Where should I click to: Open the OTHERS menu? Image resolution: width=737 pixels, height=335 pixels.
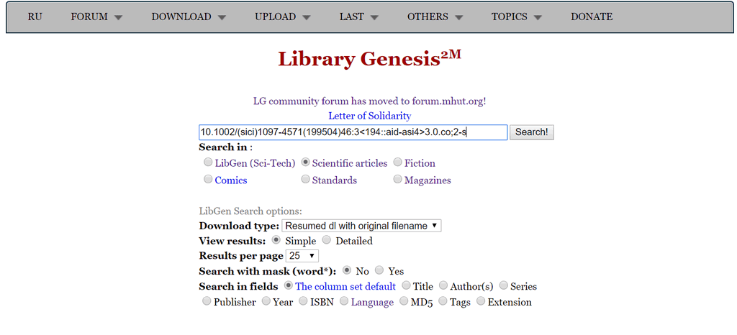click(435, 17)
